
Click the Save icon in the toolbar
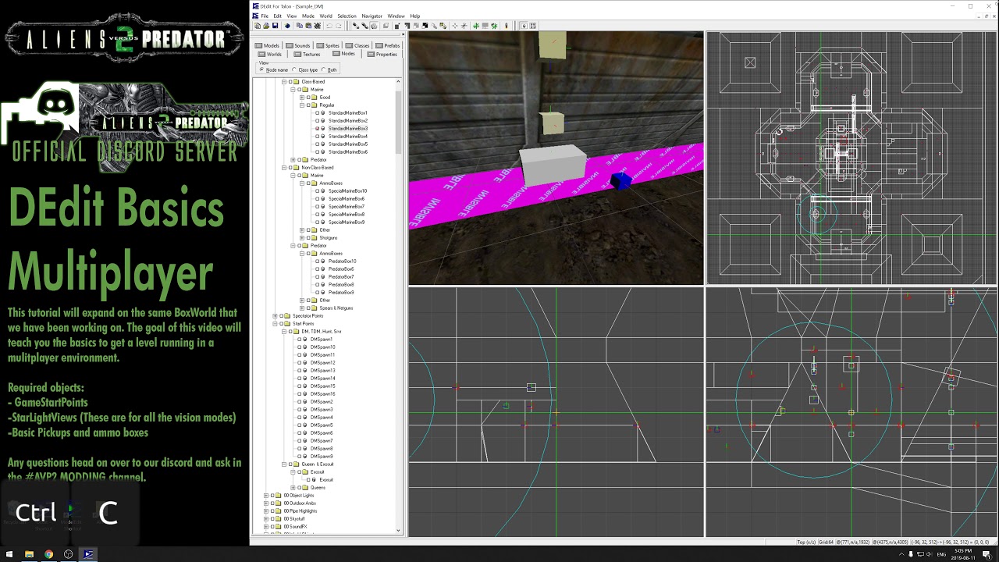275,26
